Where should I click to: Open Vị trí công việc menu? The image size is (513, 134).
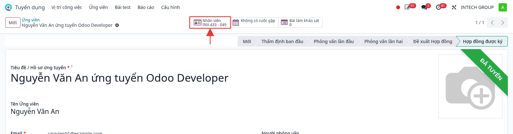click(67, 7)
